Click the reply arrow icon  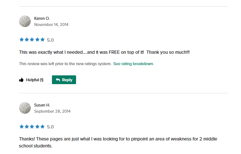(58, 80)
